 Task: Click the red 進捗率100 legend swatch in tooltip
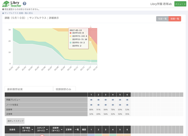coord(71,33)
